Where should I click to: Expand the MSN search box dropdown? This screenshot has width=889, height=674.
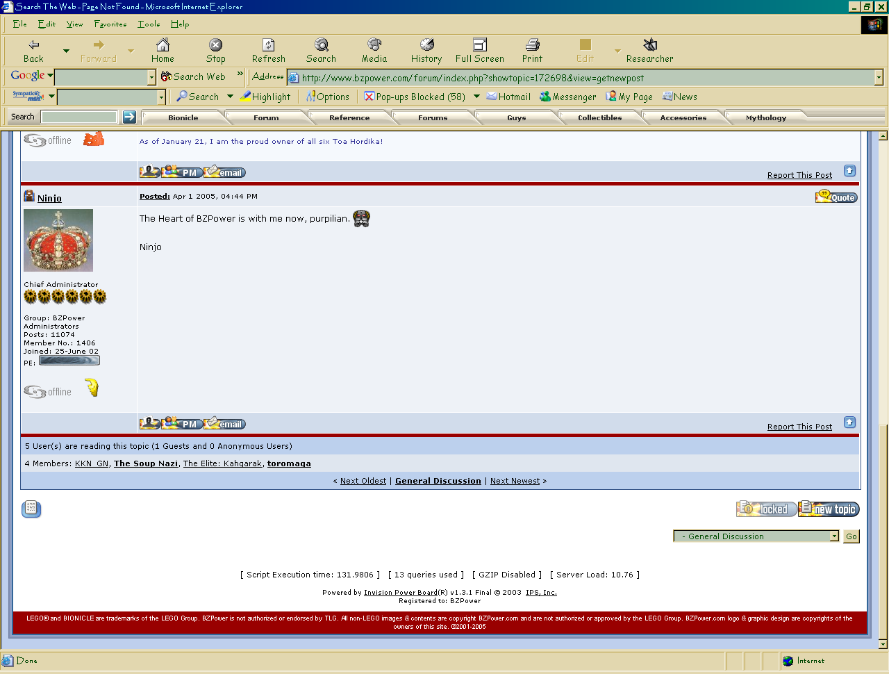[x=161, y=97]
